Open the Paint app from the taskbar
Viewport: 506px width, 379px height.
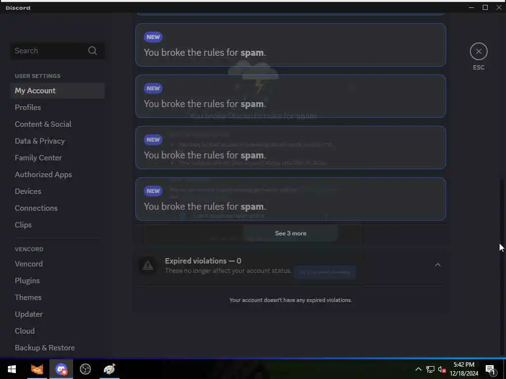coord(109,369)
